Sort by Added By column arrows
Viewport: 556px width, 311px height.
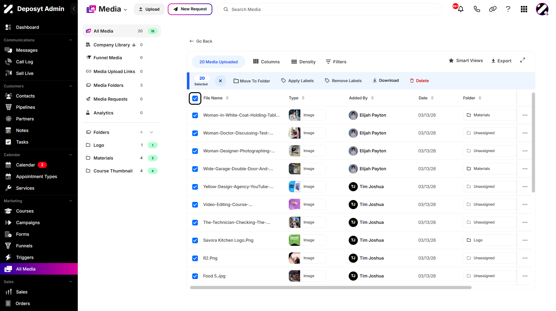tap(372, 98)
